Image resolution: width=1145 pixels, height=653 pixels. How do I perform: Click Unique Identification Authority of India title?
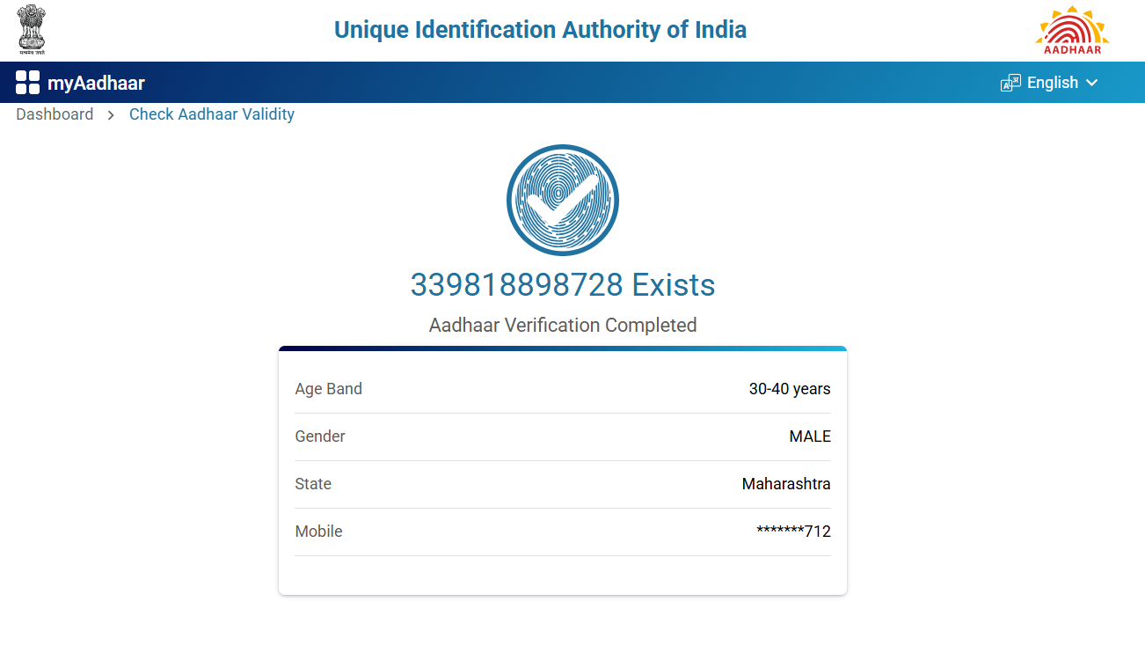(x=540, y=30)
